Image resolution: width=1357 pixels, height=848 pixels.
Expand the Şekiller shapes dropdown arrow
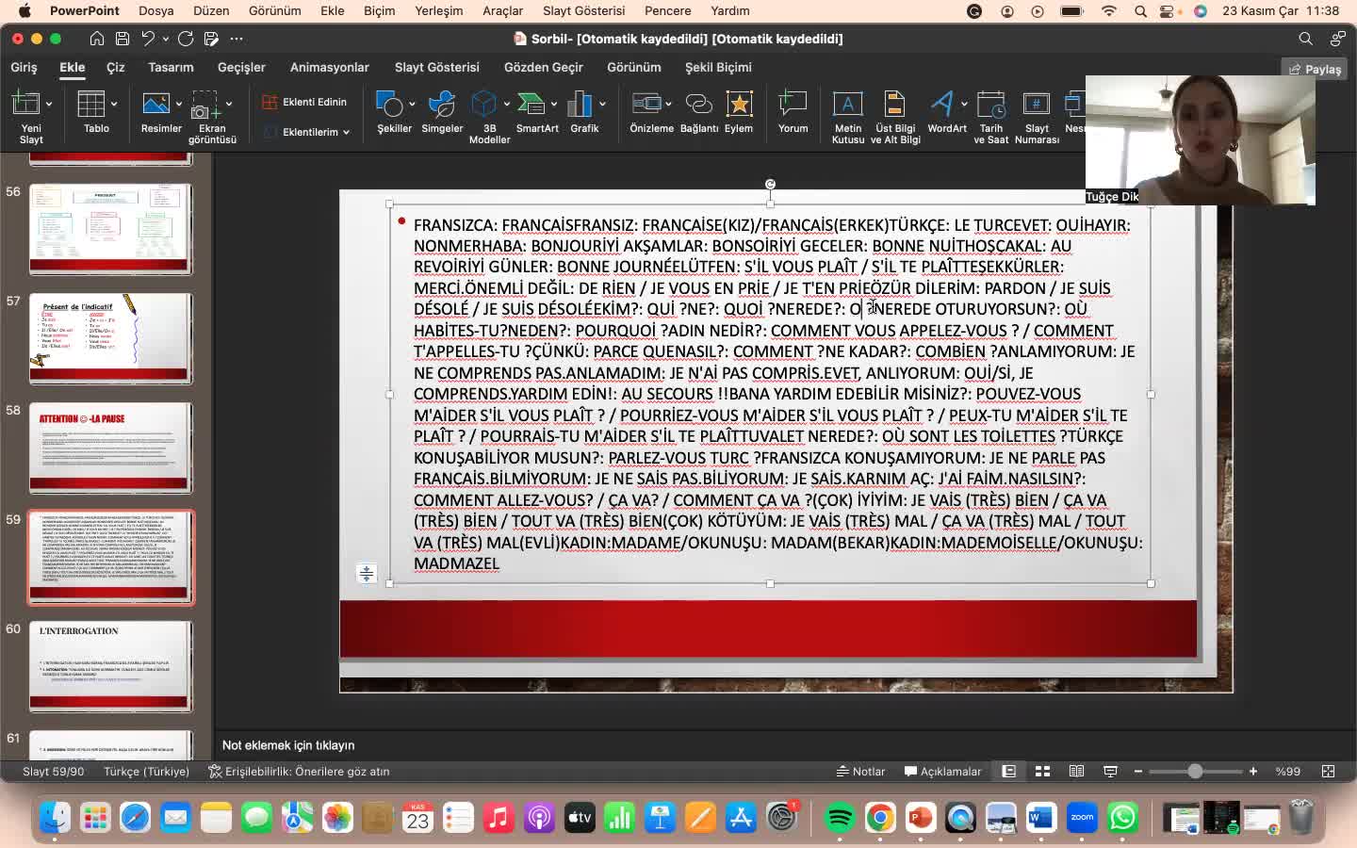(x=412, y=104)
